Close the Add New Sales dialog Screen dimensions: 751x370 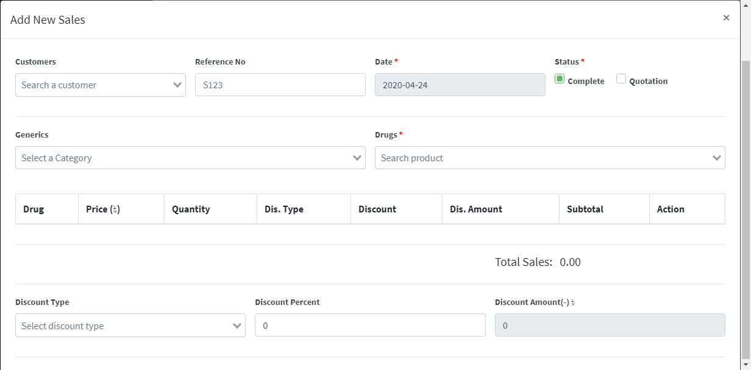[x=726, y=18]
